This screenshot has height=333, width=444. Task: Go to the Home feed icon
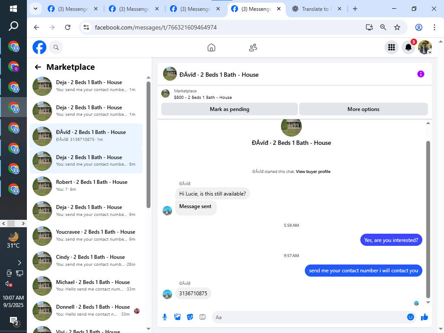pos(211,47)
